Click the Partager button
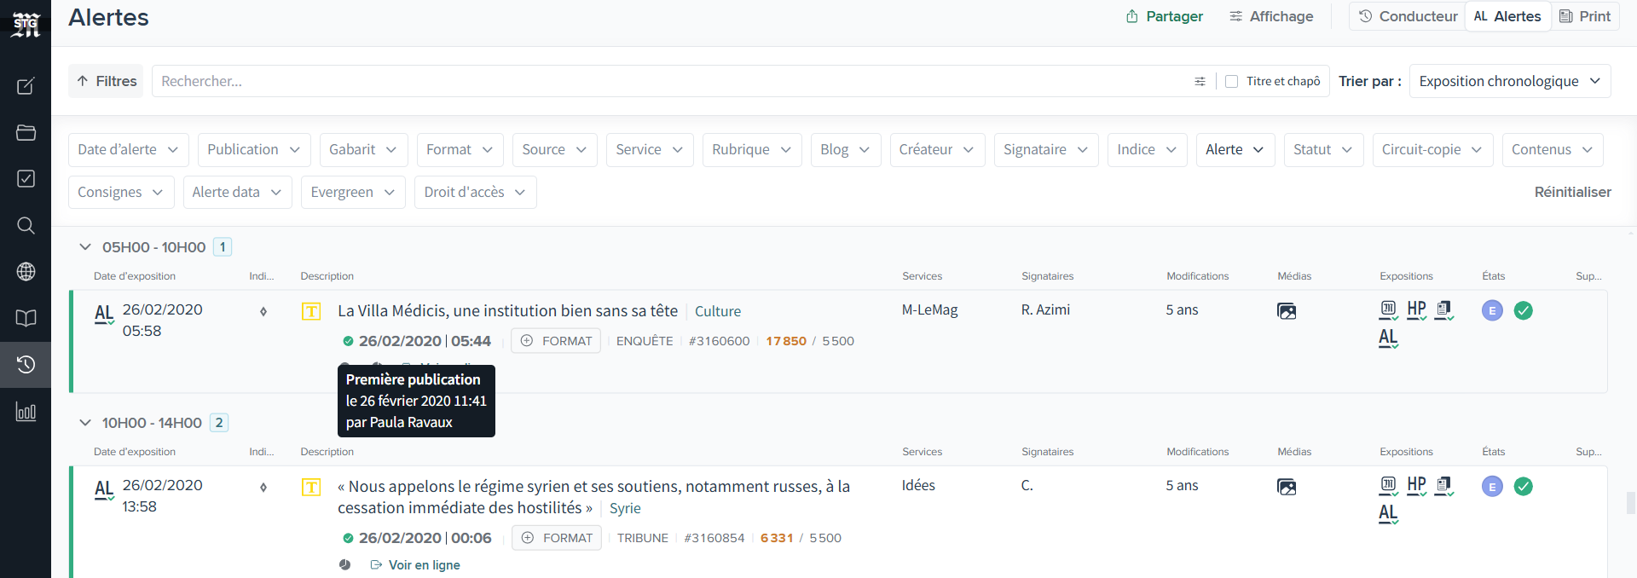 pos(1164,16)
